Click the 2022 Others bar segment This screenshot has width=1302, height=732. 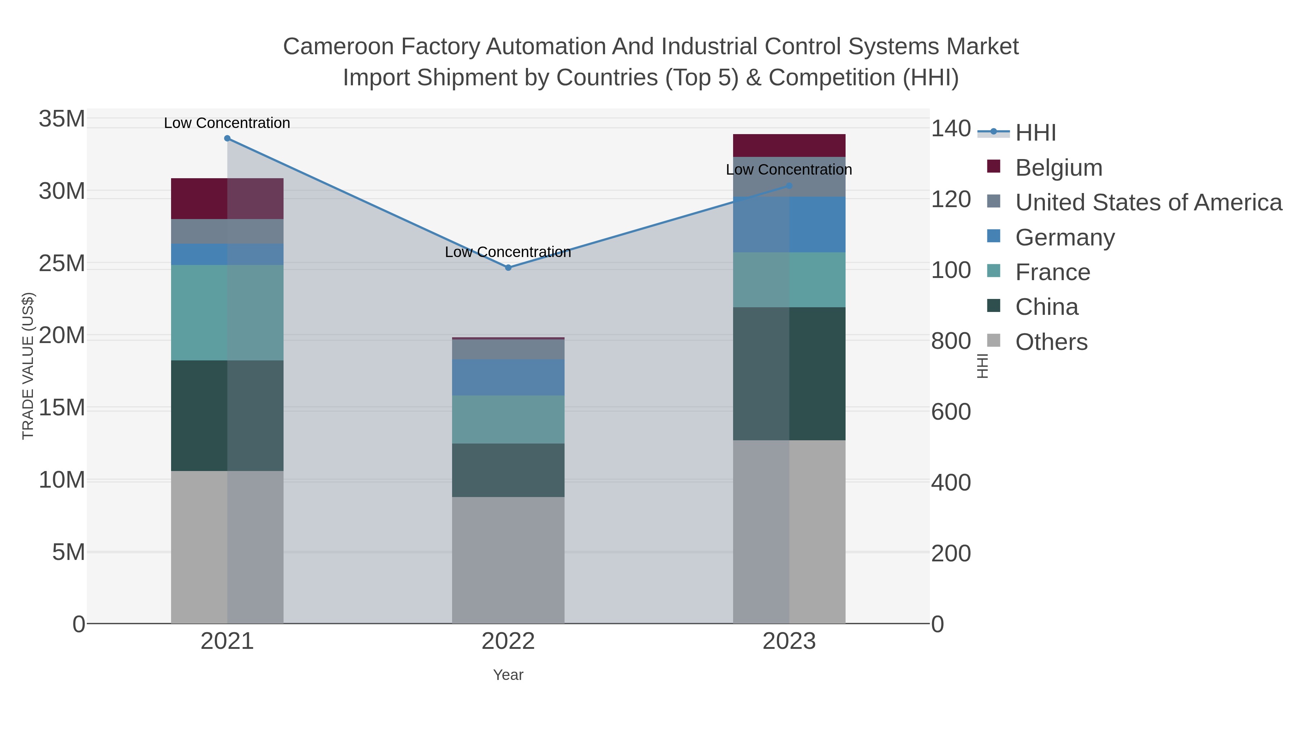tap(508, 560)
